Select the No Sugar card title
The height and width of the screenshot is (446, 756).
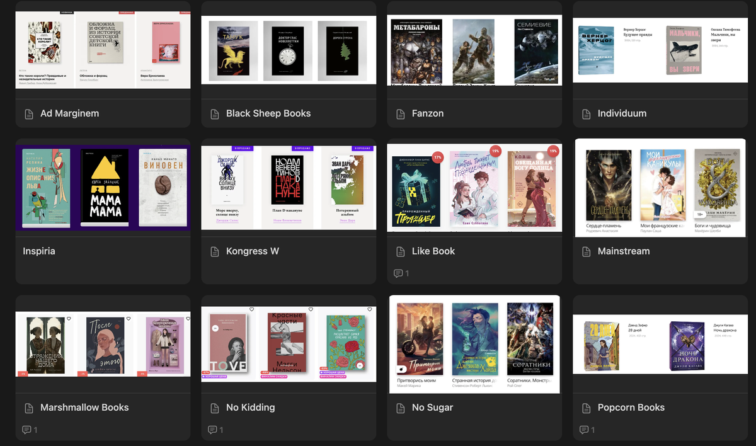click(x=433, y=408)
